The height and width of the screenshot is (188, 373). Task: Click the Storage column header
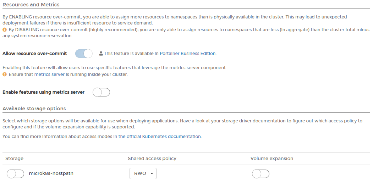(x=14, y=159)
